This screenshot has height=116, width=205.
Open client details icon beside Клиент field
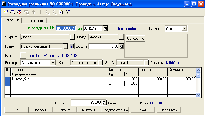[x=72, y=46]
